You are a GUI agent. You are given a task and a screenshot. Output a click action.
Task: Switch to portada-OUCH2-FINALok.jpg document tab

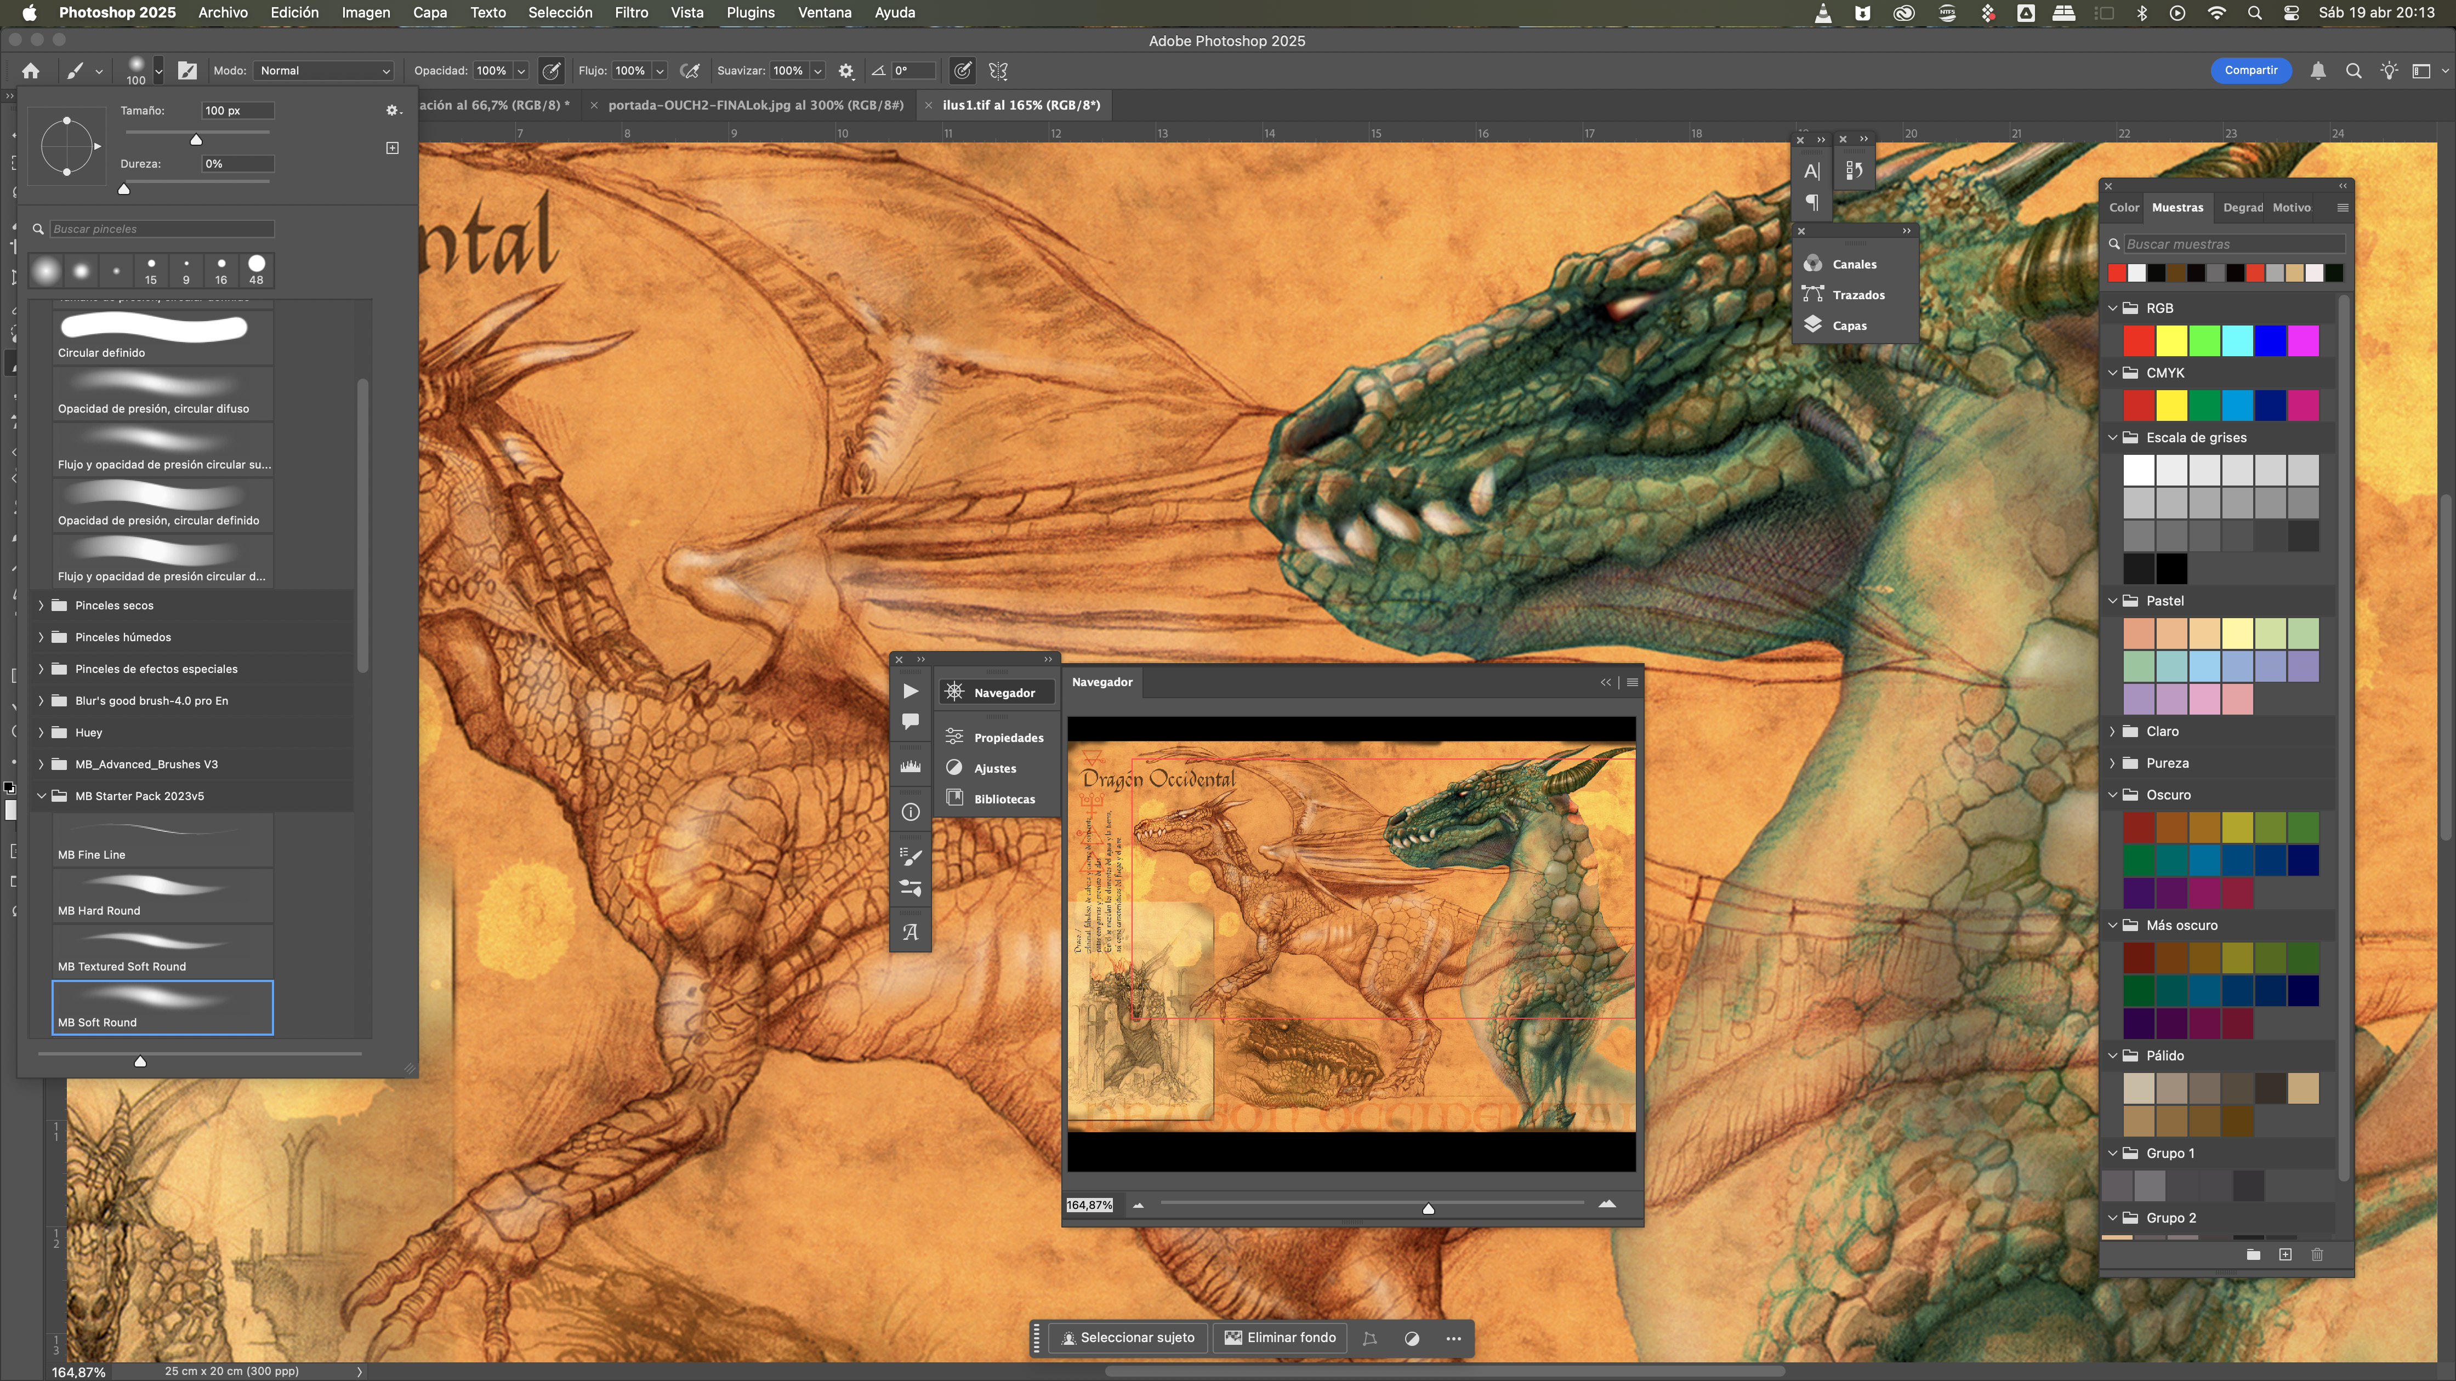coord(755,105)
